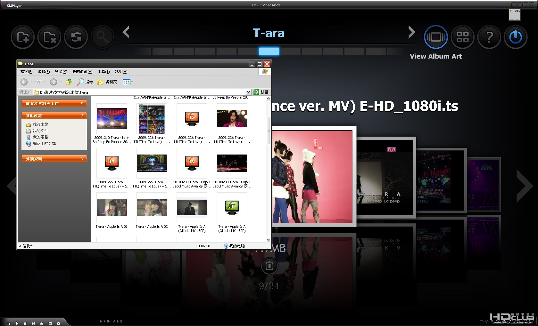
Task: Click the 移至 Go button
Action: pos(261,92)
